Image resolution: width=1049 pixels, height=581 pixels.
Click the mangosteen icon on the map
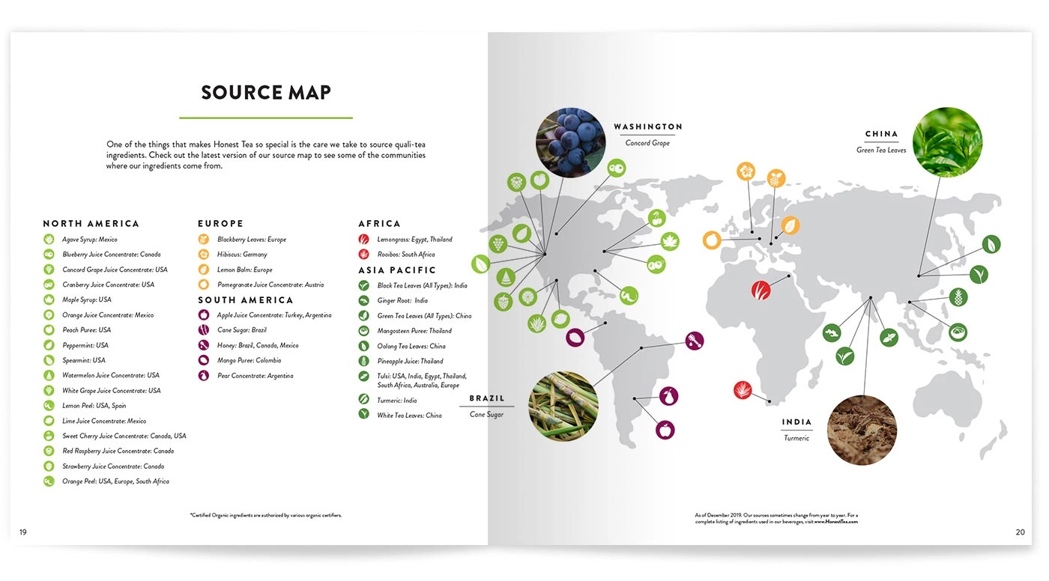pyautogui.click(x=958, y=332)
